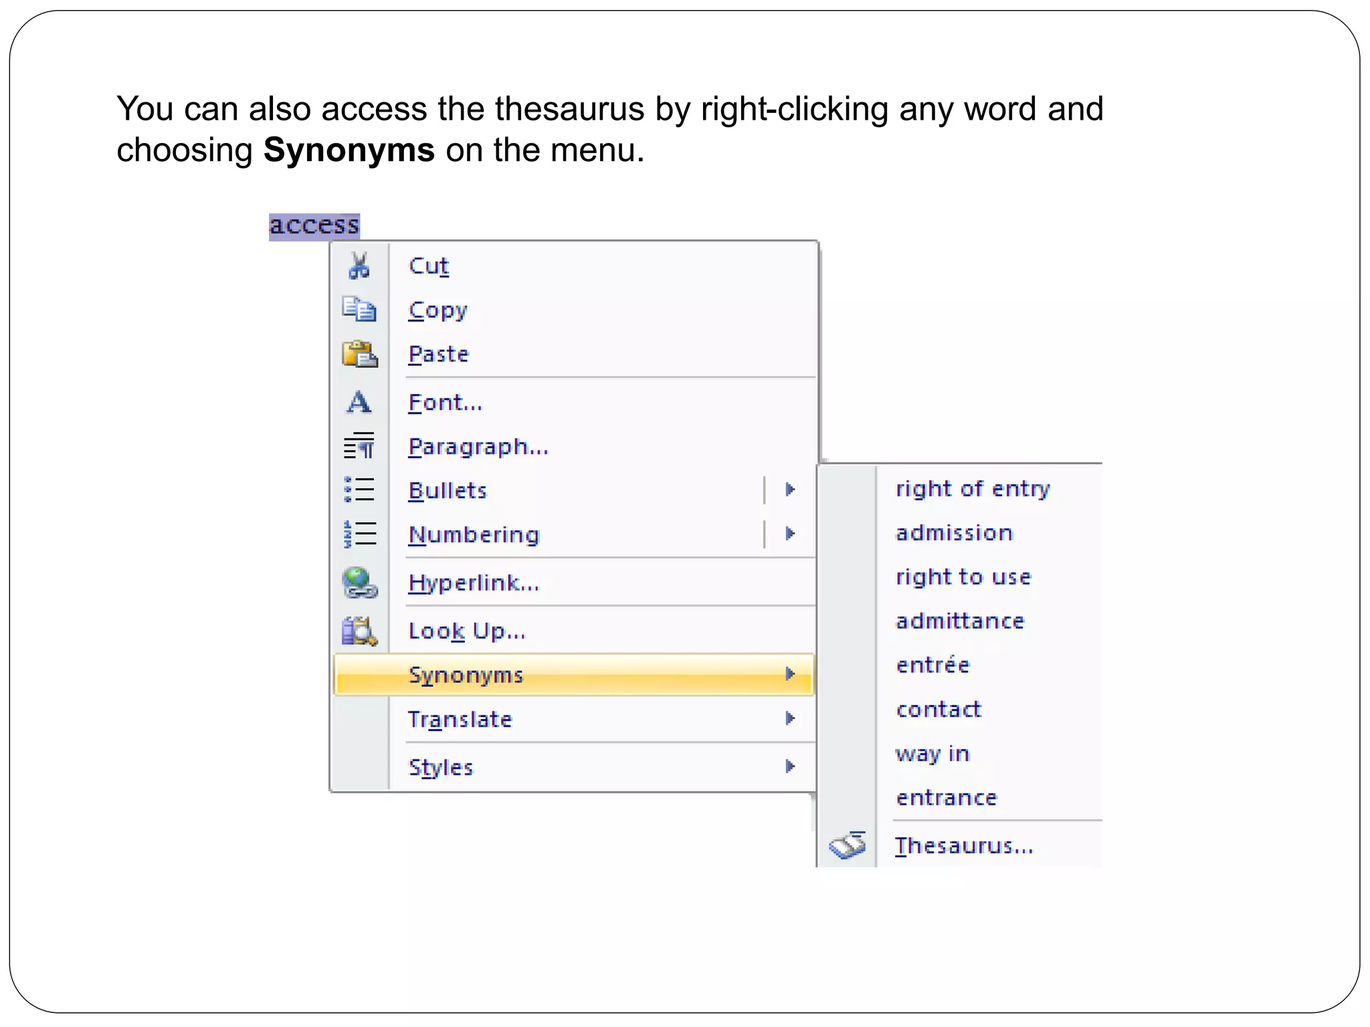1370x1027 pixels.
Task: Click the Bullets list icon
Action: (x=359, y=490)
